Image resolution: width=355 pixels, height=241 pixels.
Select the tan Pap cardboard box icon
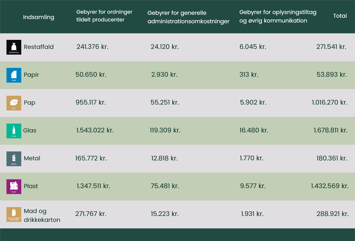click(14, 103)
